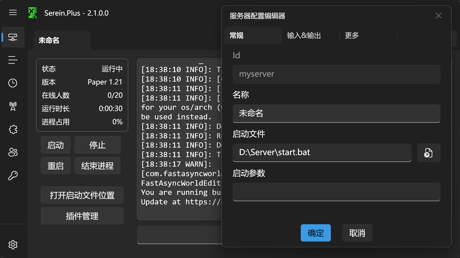Click the 服务器配置编辑器 dialog title
Image resolution: width=460 pixels, height=258 pixels.
pos(257,16)
